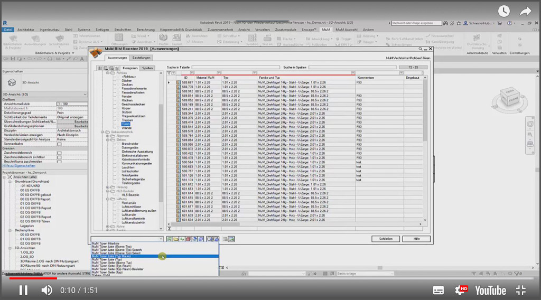Open the Spalten tab
Screen dimensions: 541x300
click(147, 68)
